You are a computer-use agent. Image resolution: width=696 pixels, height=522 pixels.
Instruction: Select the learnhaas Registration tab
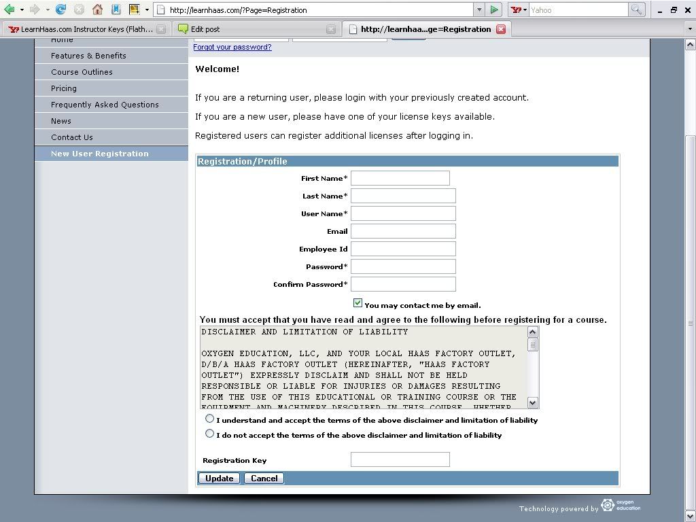(x=425, y=29)
